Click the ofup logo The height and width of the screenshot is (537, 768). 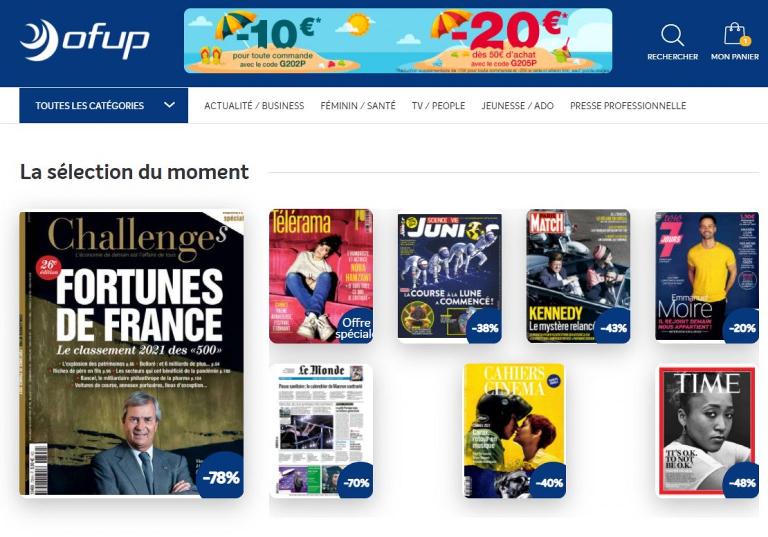tap(84, 40)
